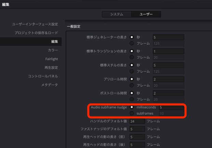Choose フレーム radio for プリロール時間
Screen dimensions: 212x148
[x=132, y=85]
